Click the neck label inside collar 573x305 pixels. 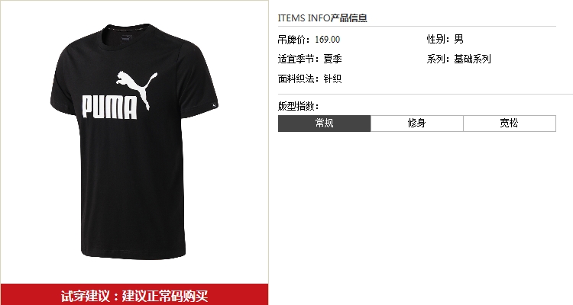(x=126, y=37)
